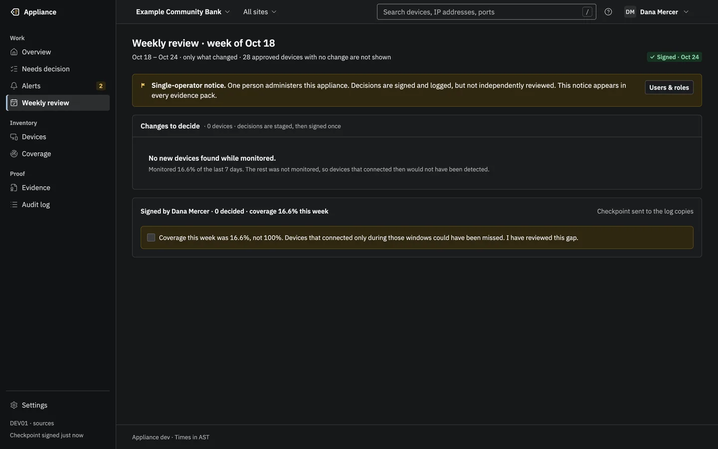
Task: Navigate to Coverage
Action: coord(58,154)
